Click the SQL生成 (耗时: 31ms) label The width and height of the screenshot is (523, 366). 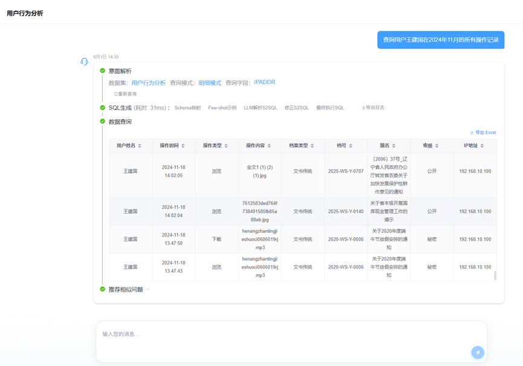(140, 108)
